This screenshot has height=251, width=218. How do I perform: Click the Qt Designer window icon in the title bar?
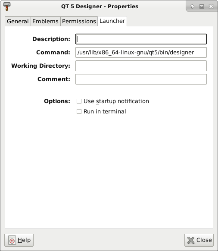(x=7, y=6)
